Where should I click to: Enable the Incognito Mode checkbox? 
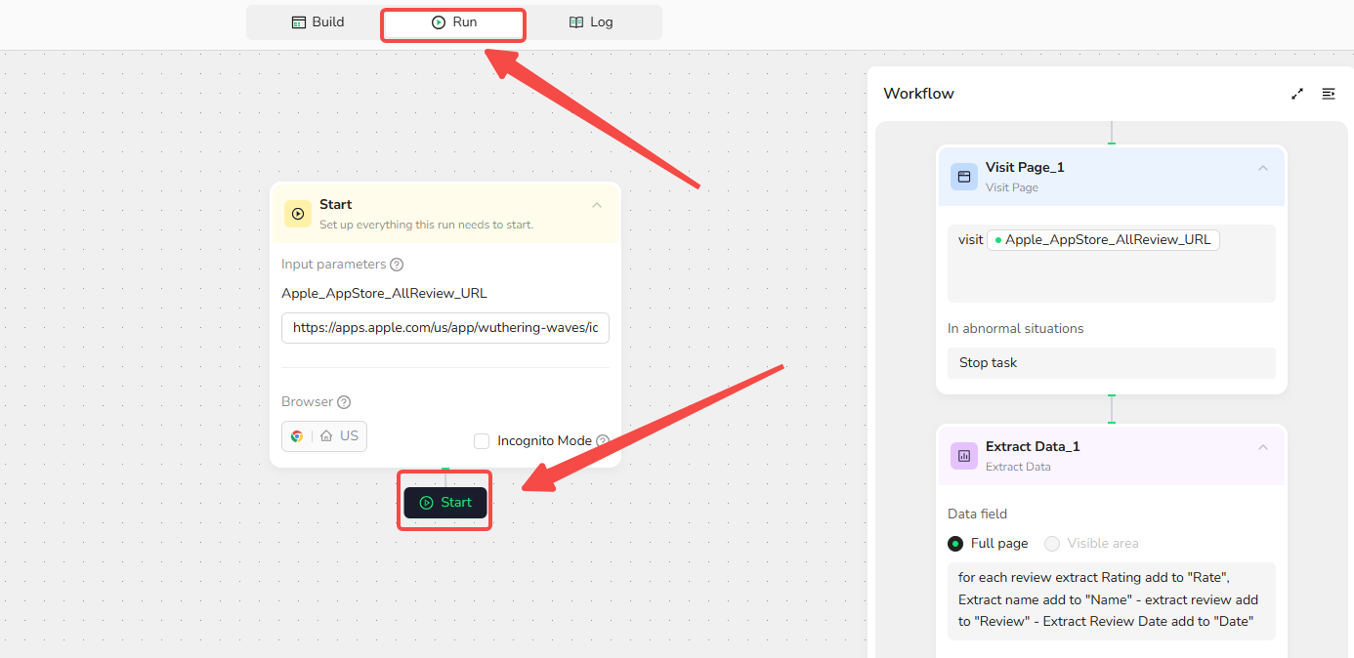coord(482,441)
